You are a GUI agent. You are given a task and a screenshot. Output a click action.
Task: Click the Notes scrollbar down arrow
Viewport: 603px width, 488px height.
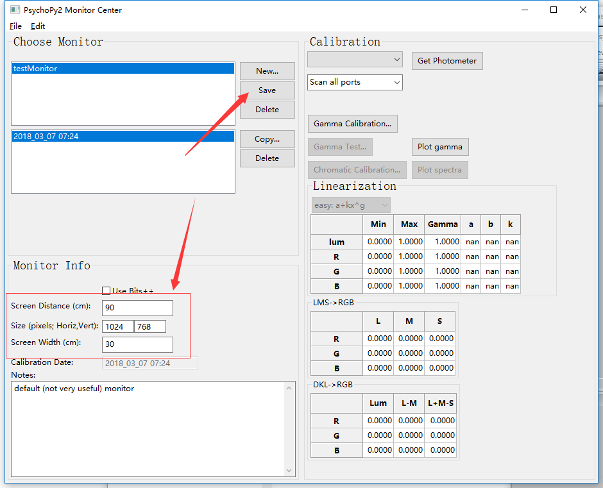289,470
